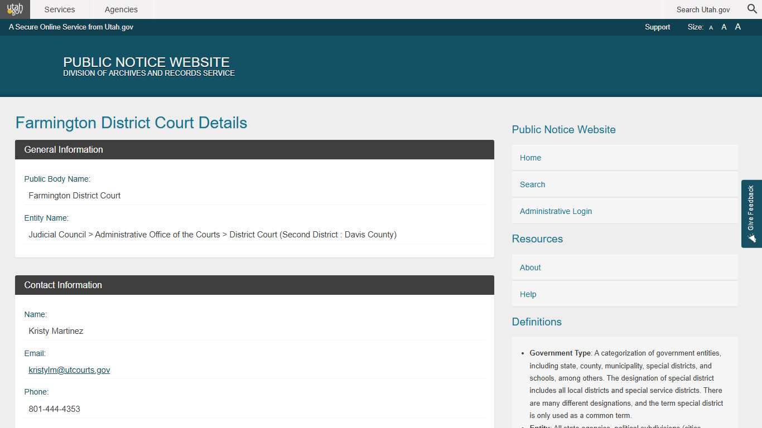
Task: Open the Search page link
Action: pos(532,184)
